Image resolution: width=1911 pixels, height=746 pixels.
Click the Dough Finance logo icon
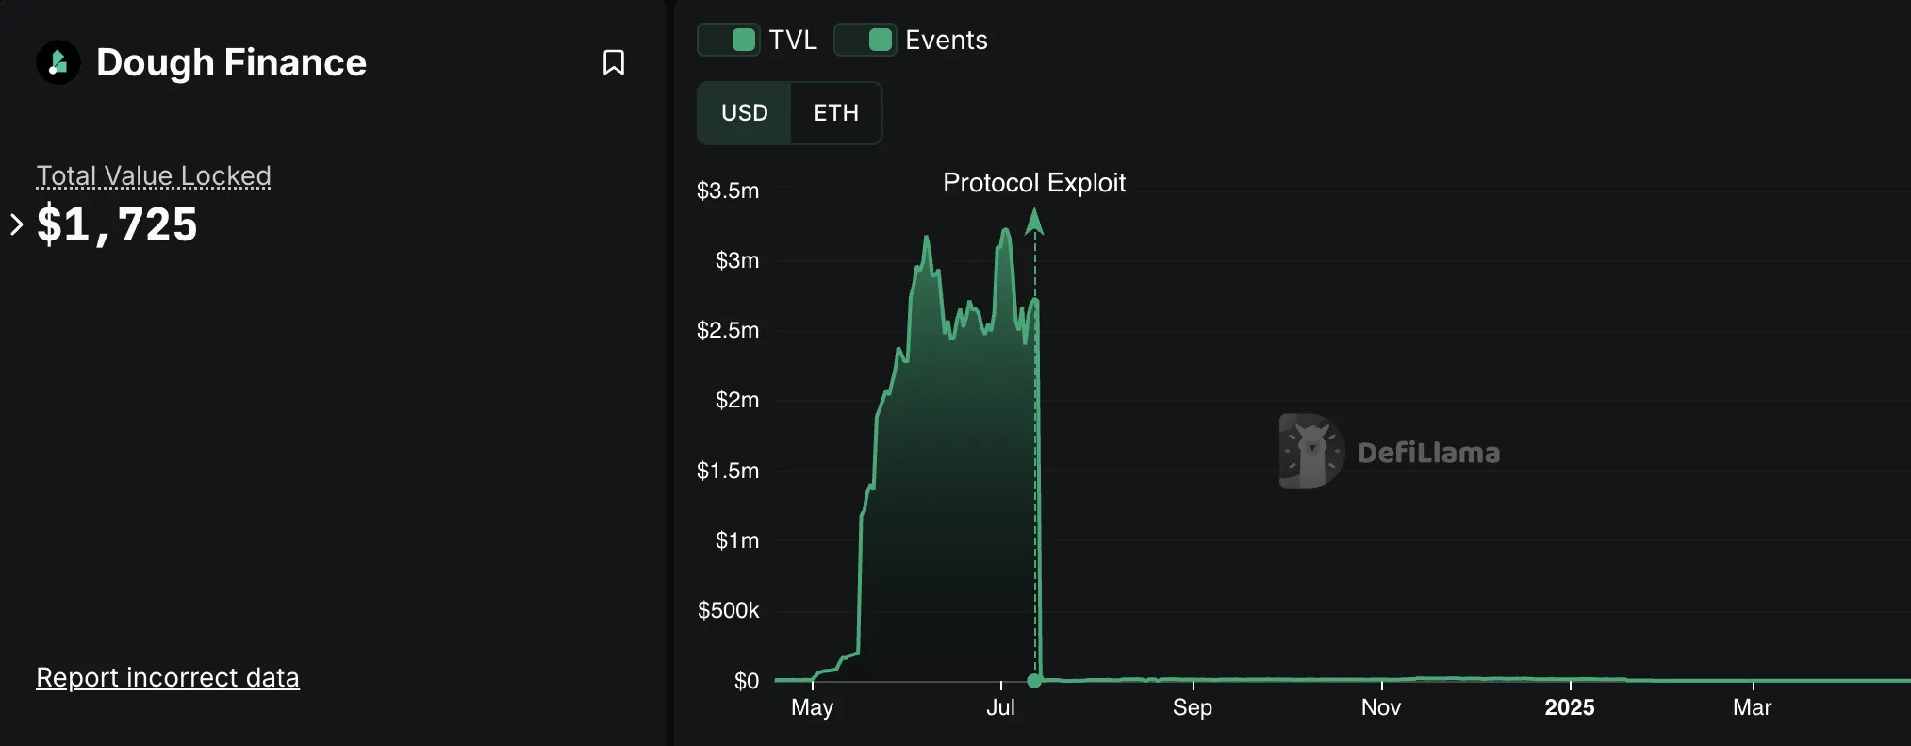tap(58, 63)
